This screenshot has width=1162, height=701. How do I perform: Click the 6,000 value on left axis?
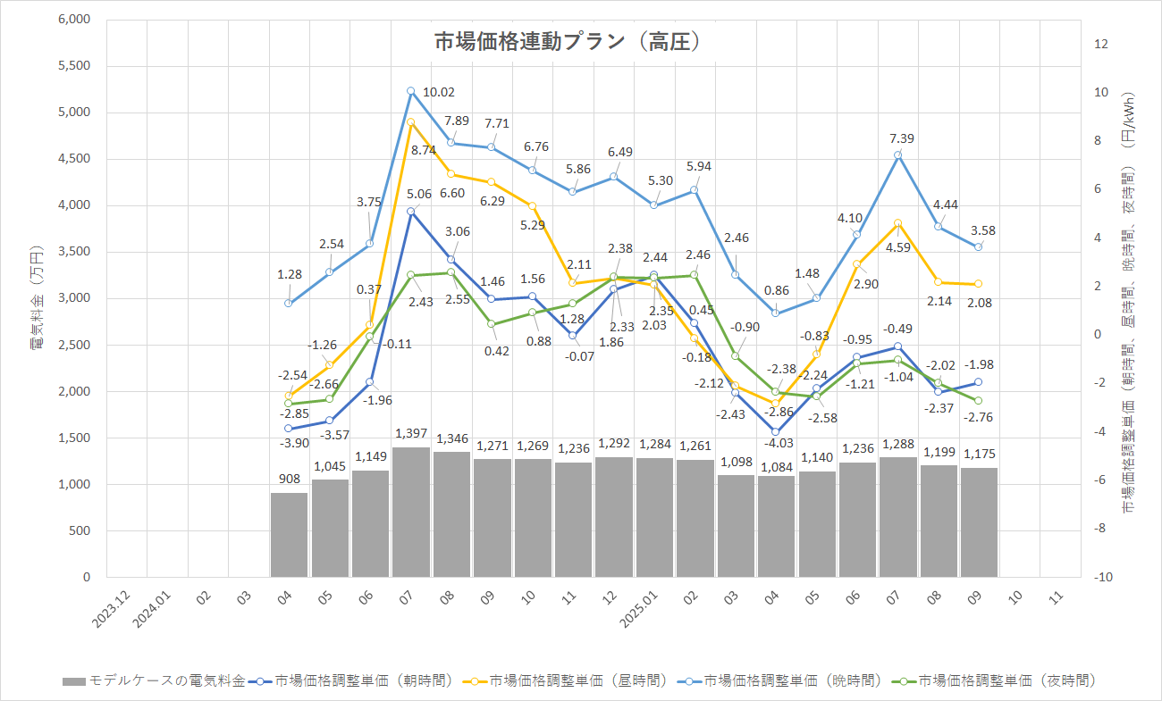(72, 20)
